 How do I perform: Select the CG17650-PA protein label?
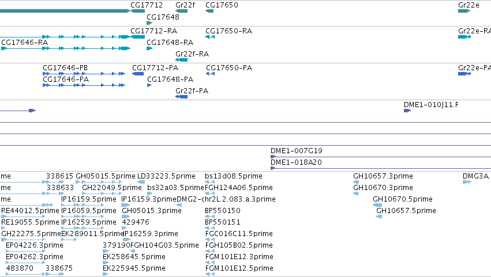[229, 68]
